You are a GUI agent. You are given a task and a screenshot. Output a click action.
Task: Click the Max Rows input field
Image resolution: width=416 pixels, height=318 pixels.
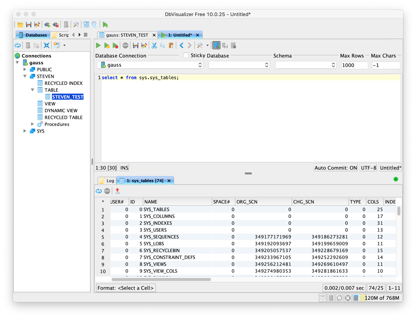(x=354, y=65)
